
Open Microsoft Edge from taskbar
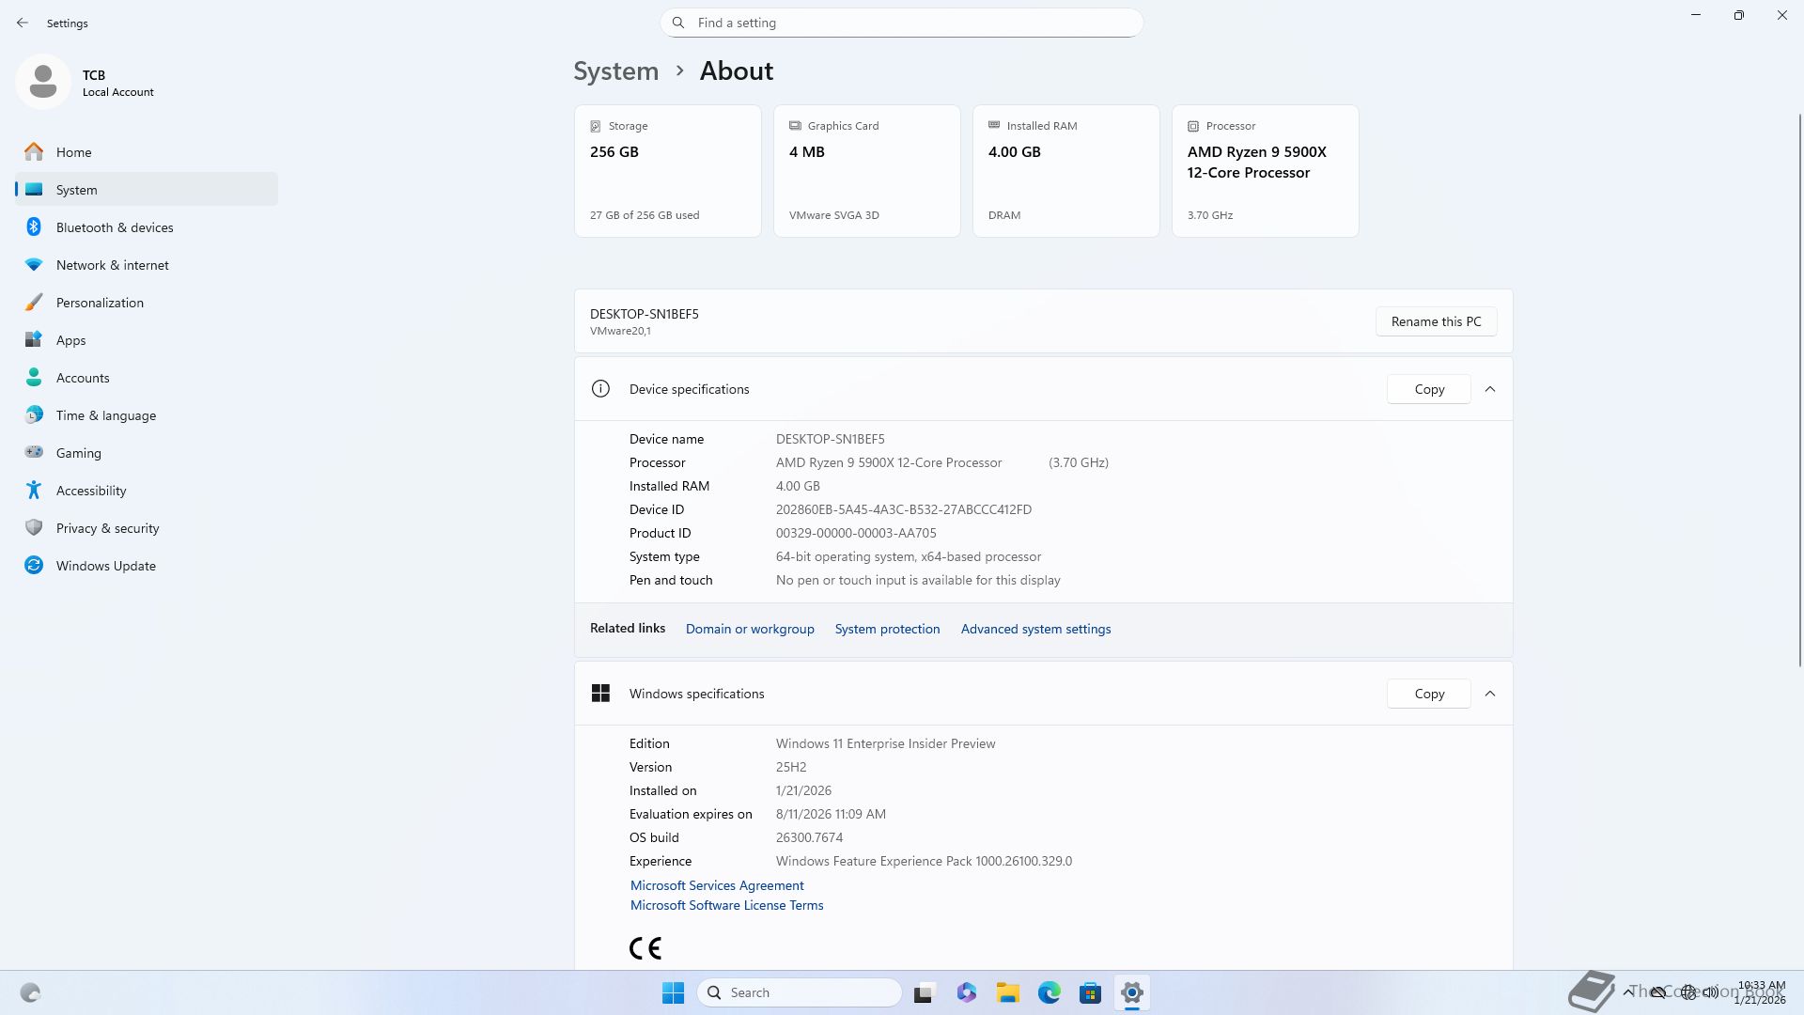(x=1049, y=992)
